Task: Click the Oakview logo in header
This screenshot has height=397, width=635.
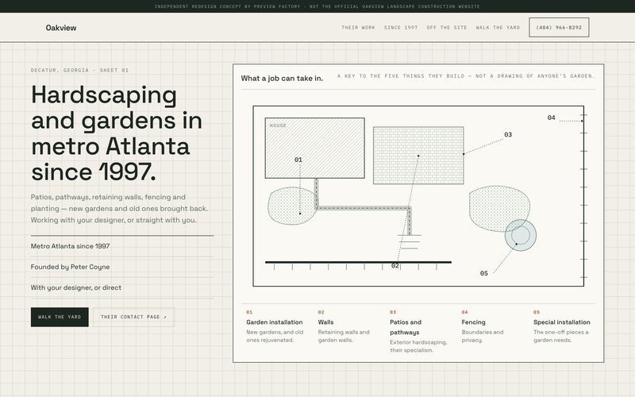Action: pyautogui.click(x=61, y=28)
